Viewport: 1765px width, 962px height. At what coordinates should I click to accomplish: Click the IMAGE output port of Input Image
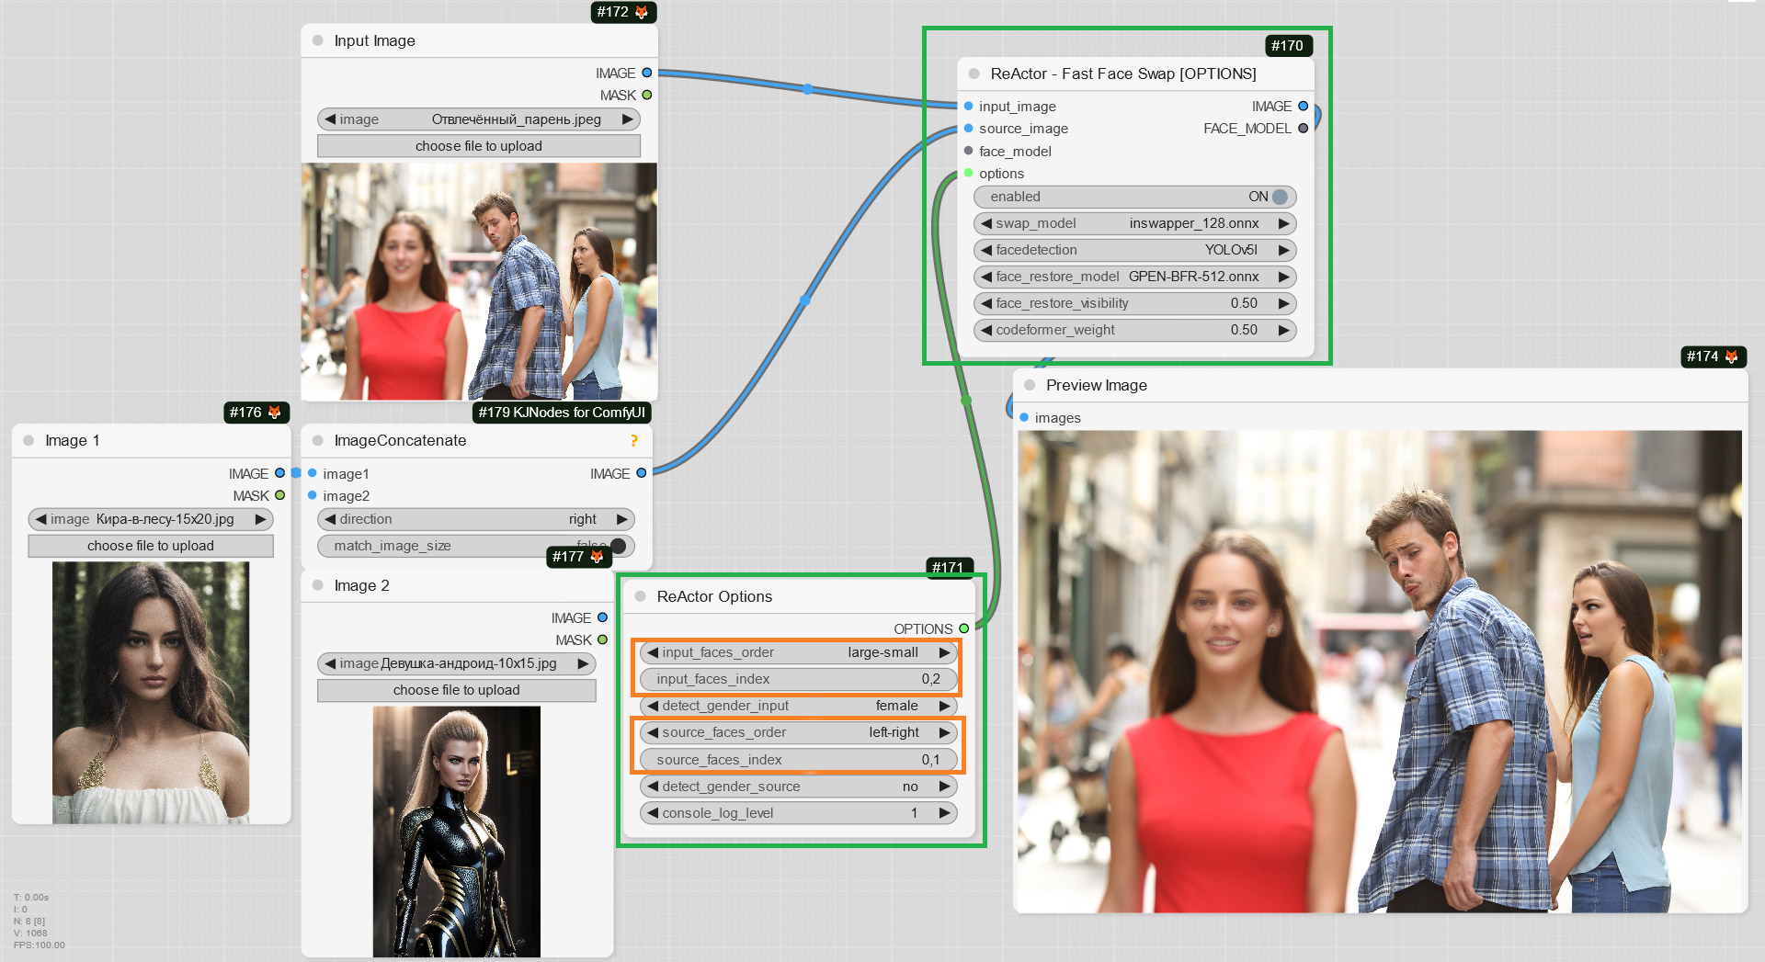pos(647,73)
